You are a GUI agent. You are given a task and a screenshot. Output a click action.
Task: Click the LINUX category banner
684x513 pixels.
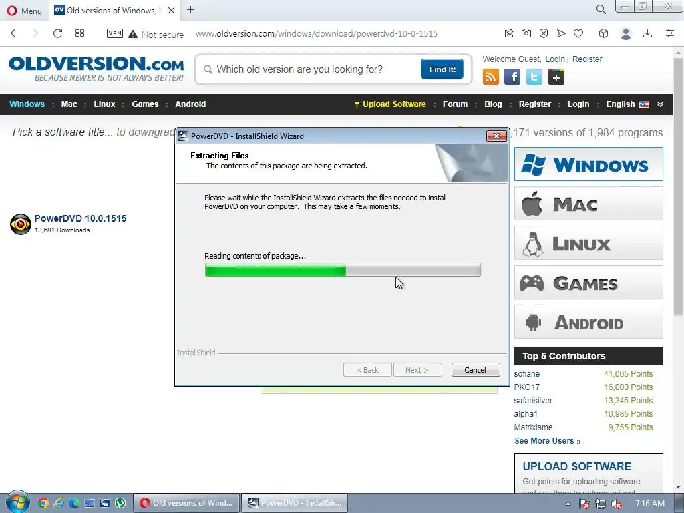pos(588,243)
